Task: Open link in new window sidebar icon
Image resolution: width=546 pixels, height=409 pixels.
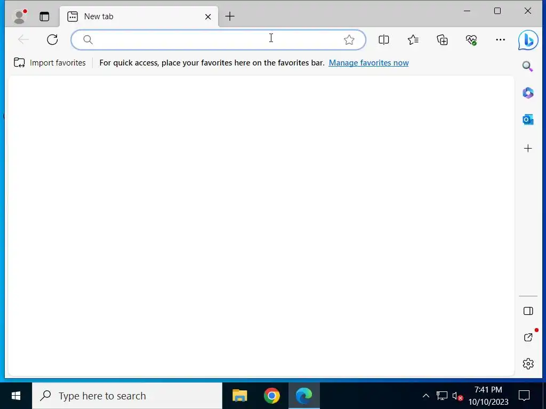Action: coord(528,337)
